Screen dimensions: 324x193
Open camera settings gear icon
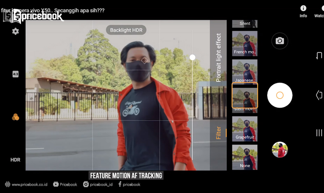(16, 31)
